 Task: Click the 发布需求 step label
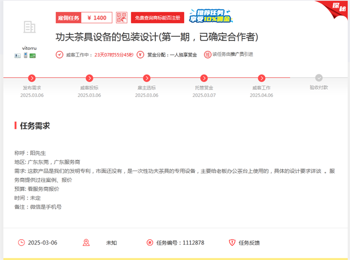point(32,88)
